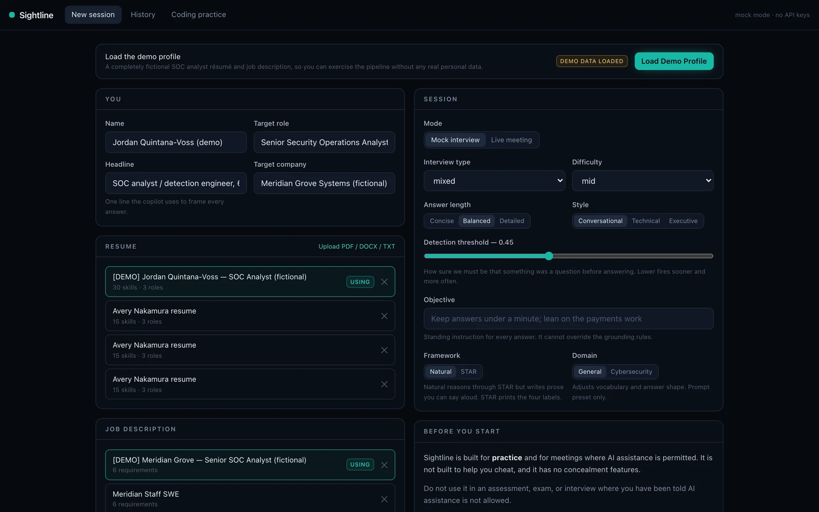Go to the History tab
Viewport: 819px width, 512px height.
(x=143, y=15)
